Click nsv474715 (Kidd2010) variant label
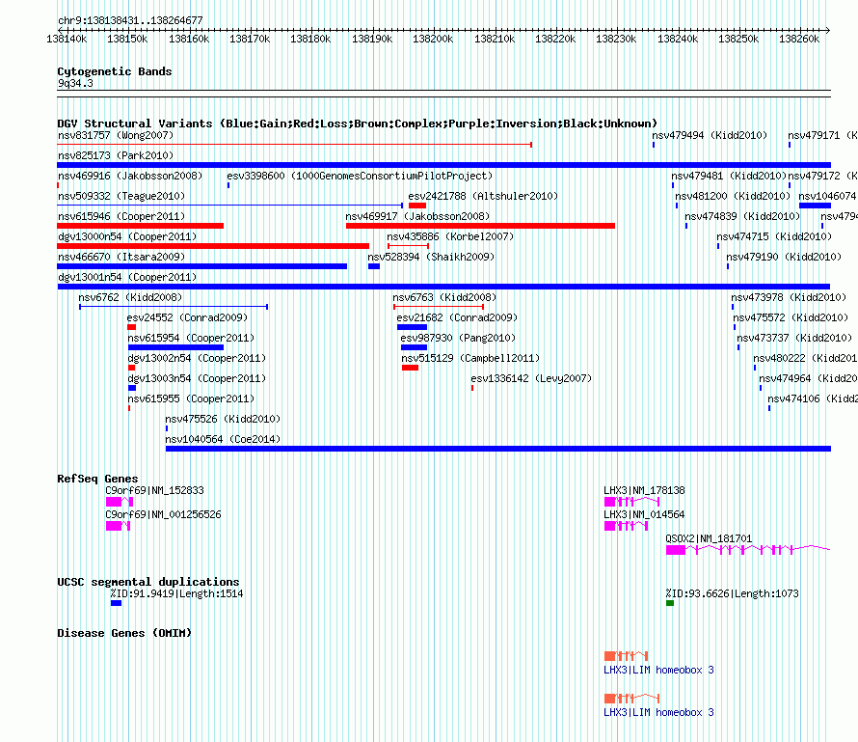Image resolution: width=858 pixels, height=742 pixels. tap(774, 236)
